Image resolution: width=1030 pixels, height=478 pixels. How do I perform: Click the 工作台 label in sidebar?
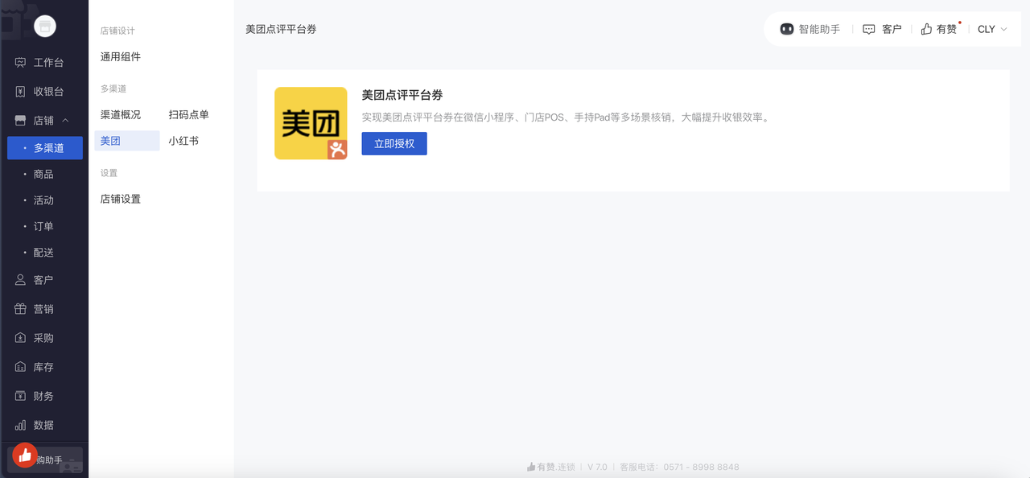click(x=48, y=63)
